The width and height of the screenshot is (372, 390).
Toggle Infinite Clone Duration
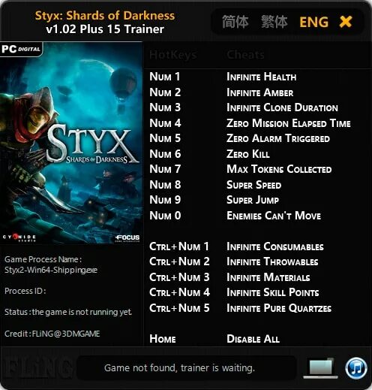point(282,107)
